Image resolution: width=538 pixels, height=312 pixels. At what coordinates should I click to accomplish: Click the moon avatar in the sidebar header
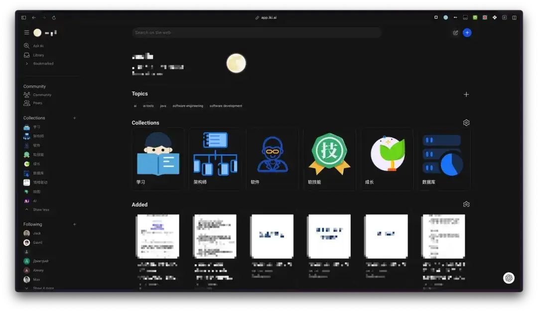click(37, 32)
